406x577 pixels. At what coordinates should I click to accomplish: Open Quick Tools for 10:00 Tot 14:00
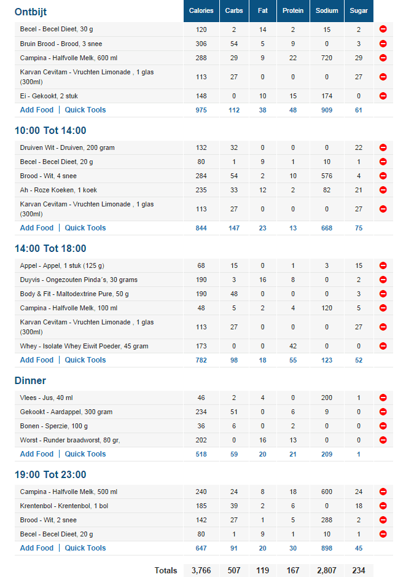pos(85,228)
